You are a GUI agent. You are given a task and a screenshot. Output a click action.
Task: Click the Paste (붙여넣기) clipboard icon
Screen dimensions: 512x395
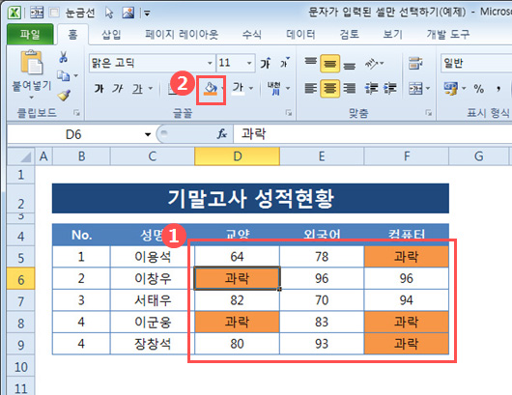[x=31, y=62]
